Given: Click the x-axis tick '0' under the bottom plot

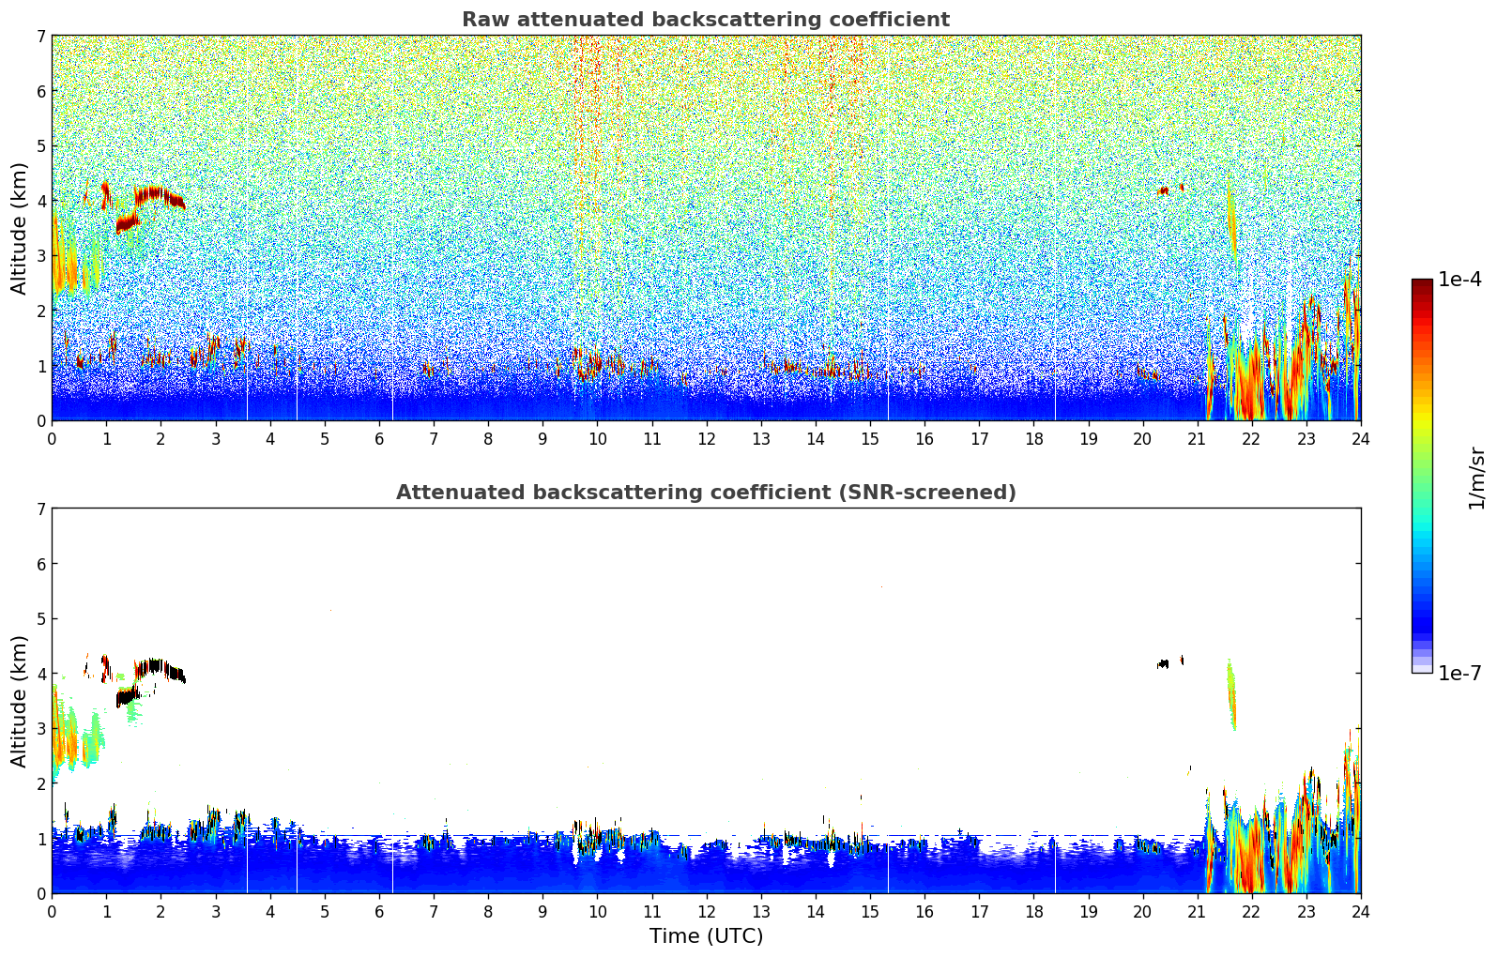Looking at the screenshot, I should click(x=52, y=911).
